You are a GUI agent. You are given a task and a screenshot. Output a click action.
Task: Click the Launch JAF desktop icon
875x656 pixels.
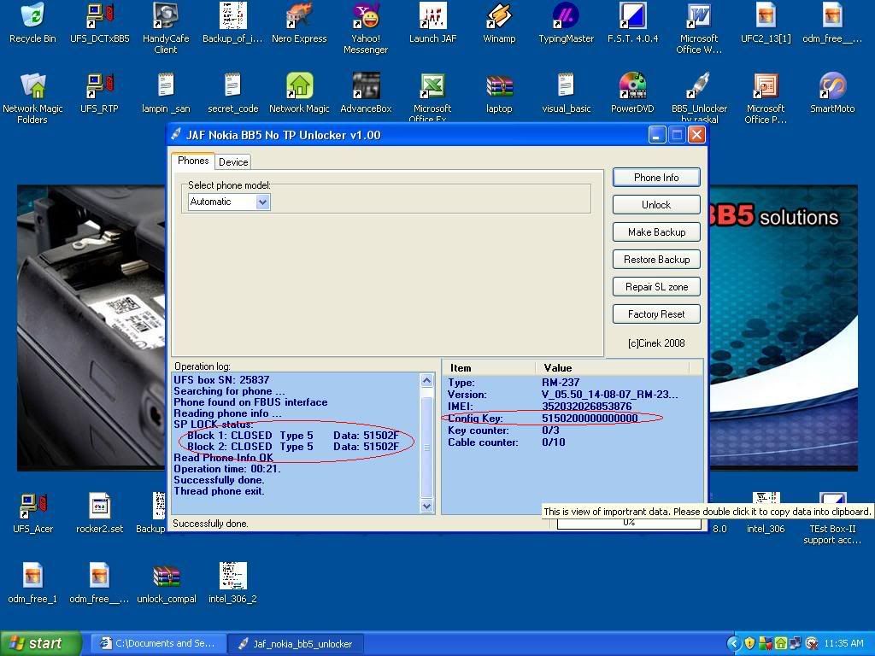pos(432,23)
